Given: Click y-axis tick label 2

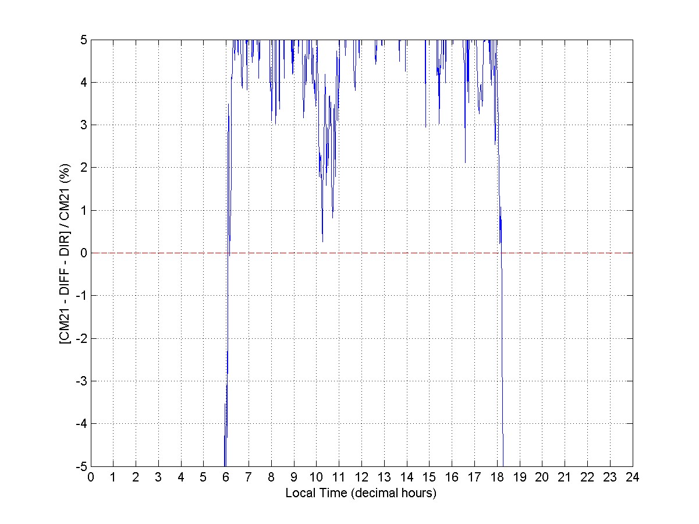Looking at the screenshot, I should [x=84, y=168].
